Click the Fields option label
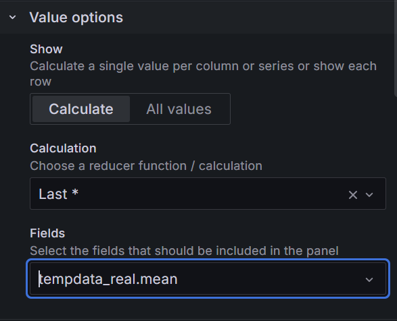397x321 pixels. 47,233
